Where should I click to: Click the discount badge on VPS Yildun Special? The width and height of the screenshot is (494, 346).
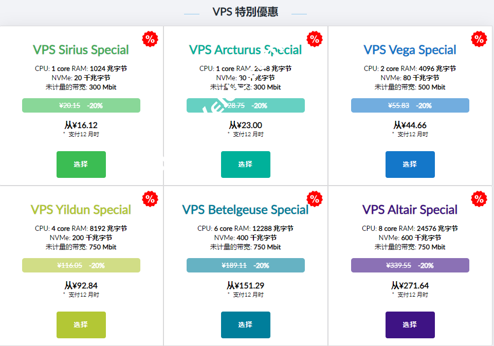pyautogui.click(x=150, y=199)
